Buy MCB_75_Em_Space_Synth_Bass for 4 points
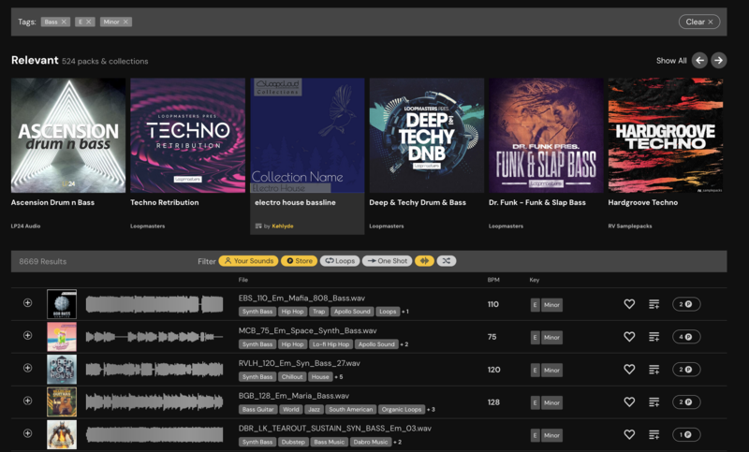This screenshot has width=749, height=452. click(x=686, y=337)
